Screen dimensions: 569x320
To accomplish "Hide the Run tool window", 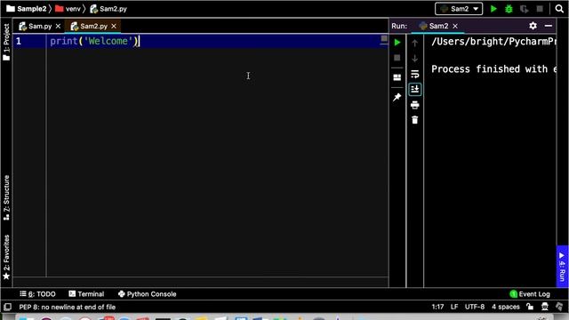I will pyautogui.click(x=549, y=26).
